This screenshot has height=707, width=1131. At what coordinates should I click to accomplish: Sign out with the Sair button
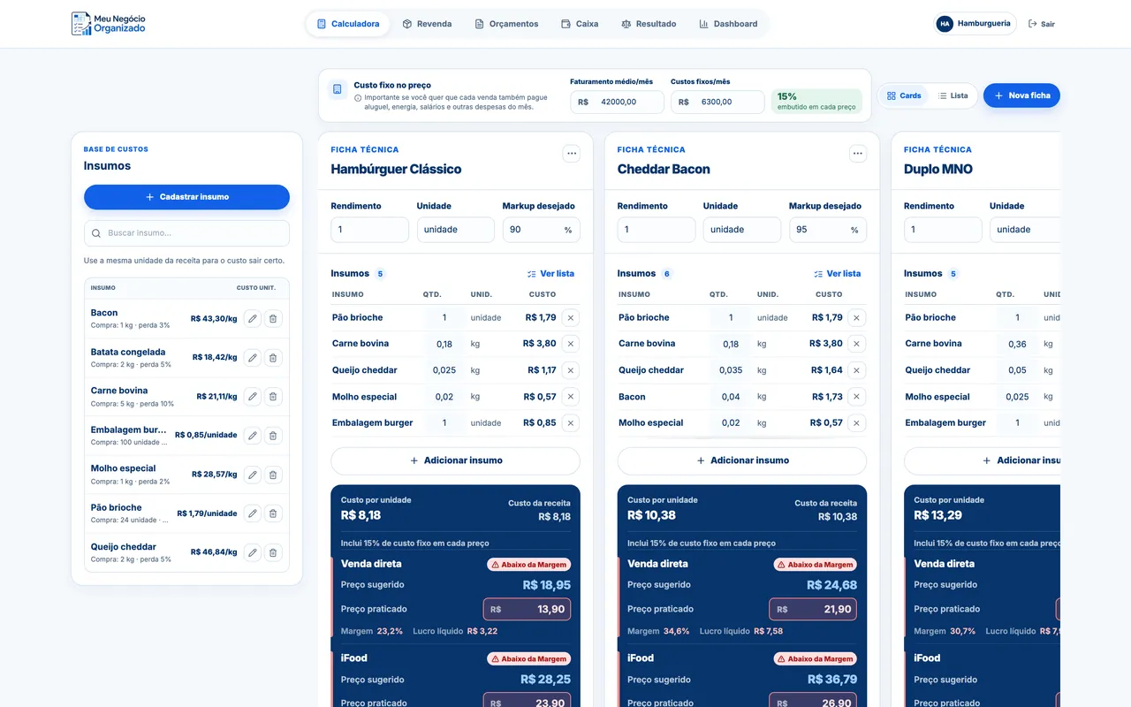(1042, 24)
